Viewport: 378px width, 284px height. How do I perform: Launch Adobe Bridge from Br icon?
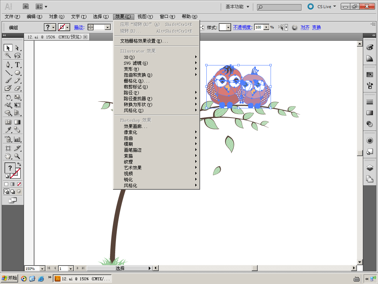pyautogui.click(x=26, y=7)
